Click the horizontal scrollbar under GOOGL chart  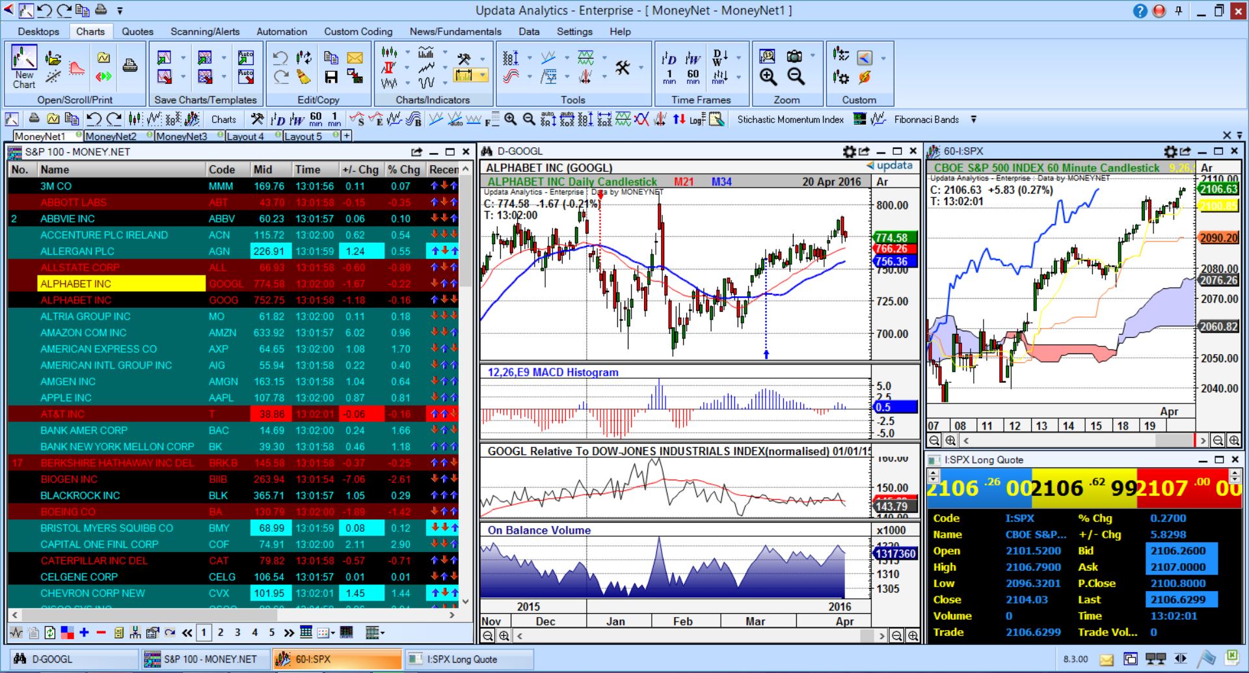point(700,636)
